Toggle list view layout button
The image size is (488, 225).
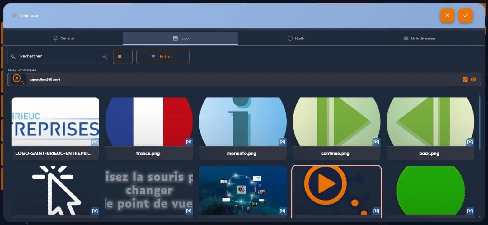tap(123, 57)
